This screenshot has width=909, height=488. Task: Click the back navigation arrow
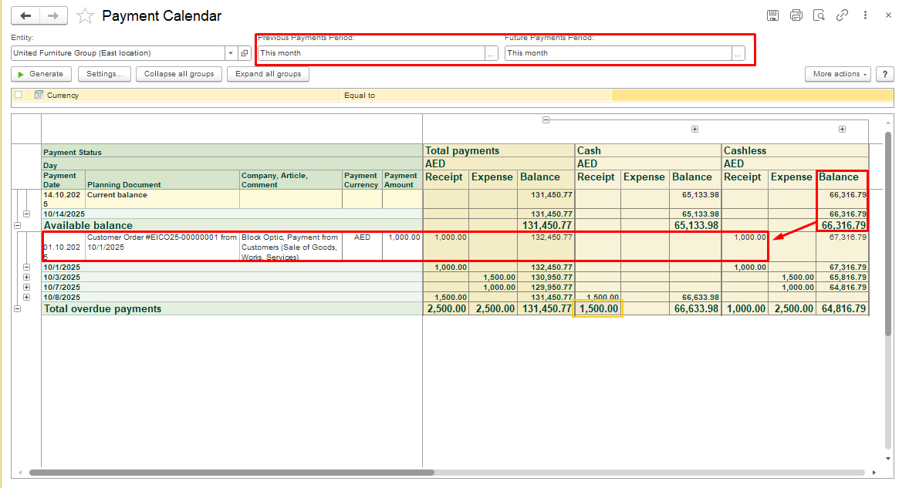pos(25,15)
